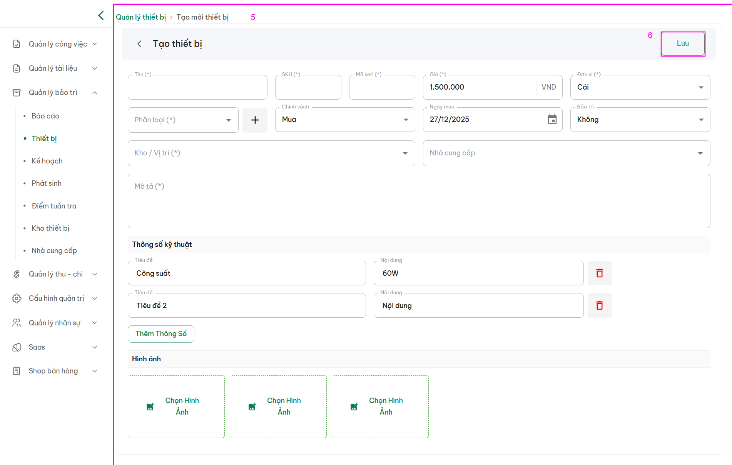Open the calendar picker for Ngày mua
This screenshot has width=732, height=465.
552,120
